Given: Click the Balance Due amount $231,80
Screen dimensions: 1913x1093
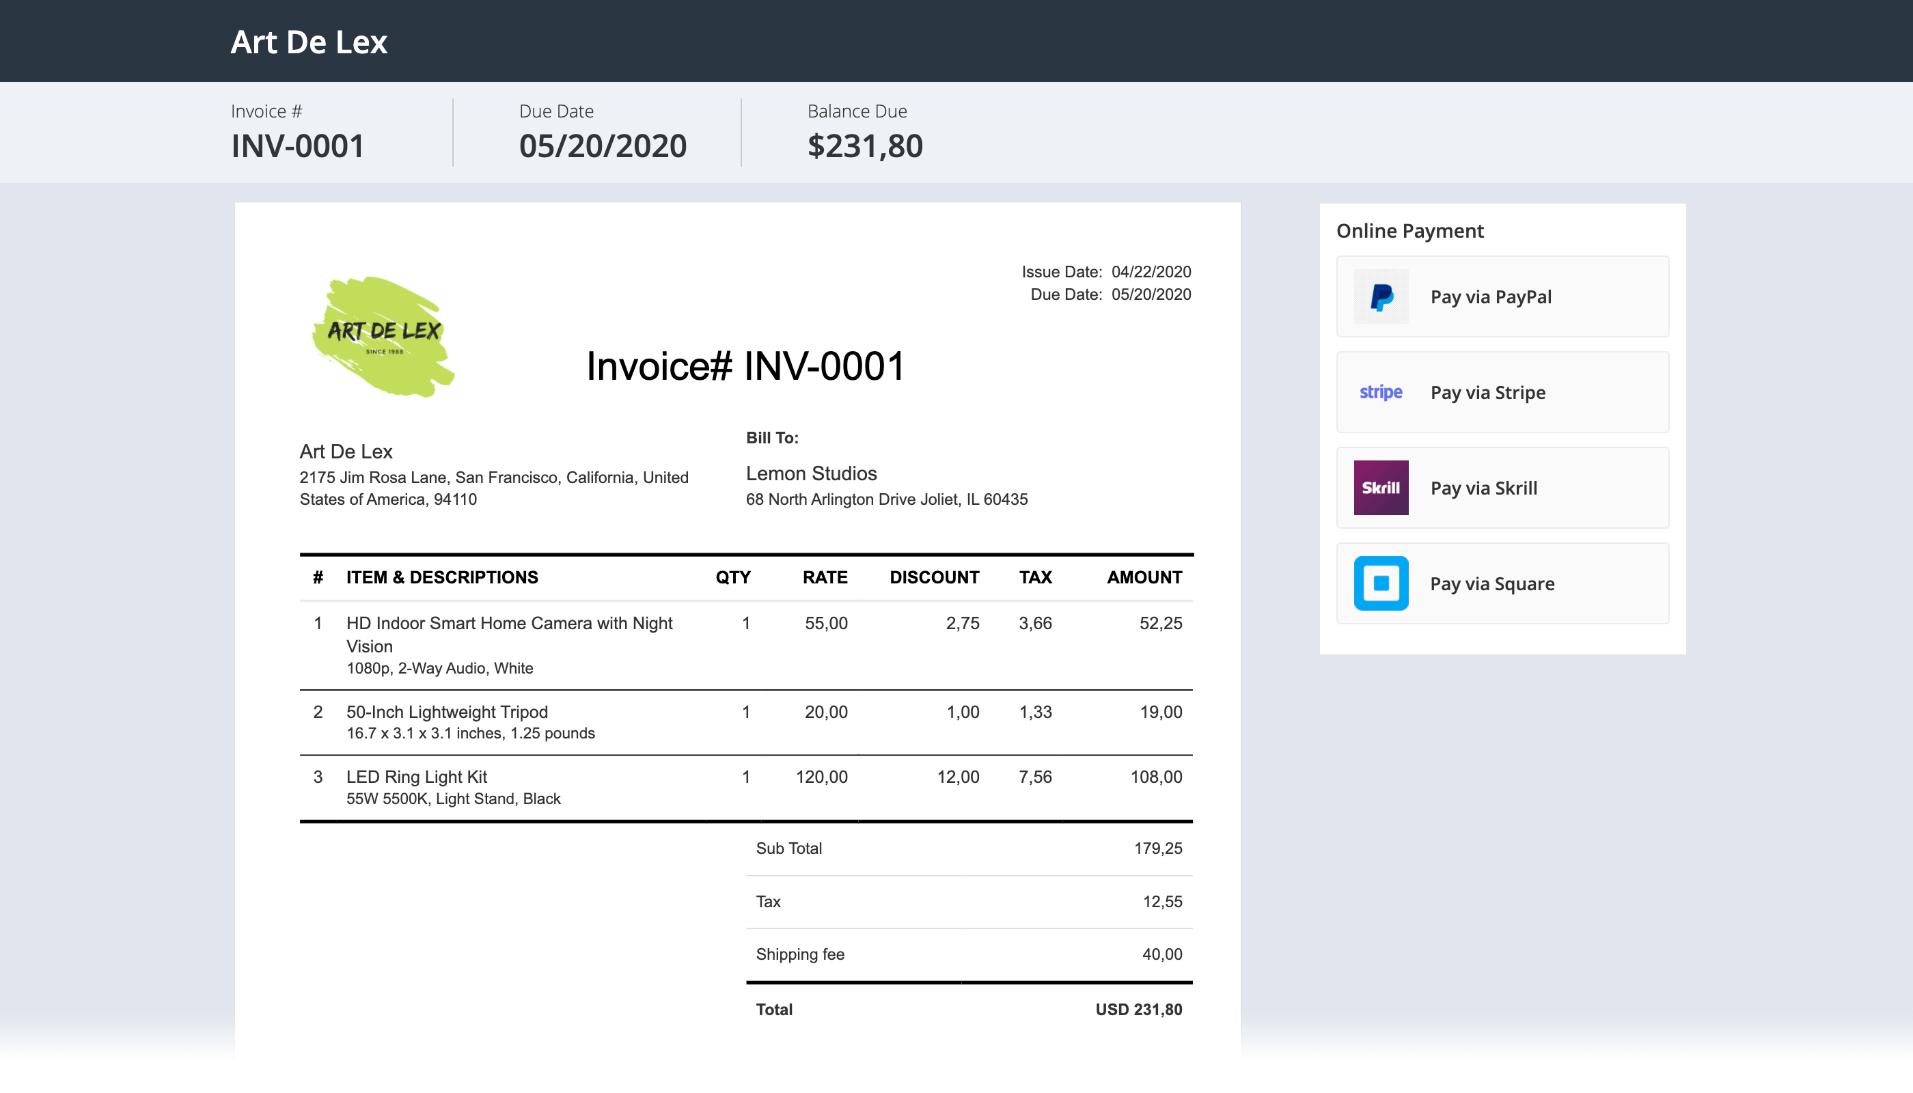Looking at the screenshot, I should (864, 146).
